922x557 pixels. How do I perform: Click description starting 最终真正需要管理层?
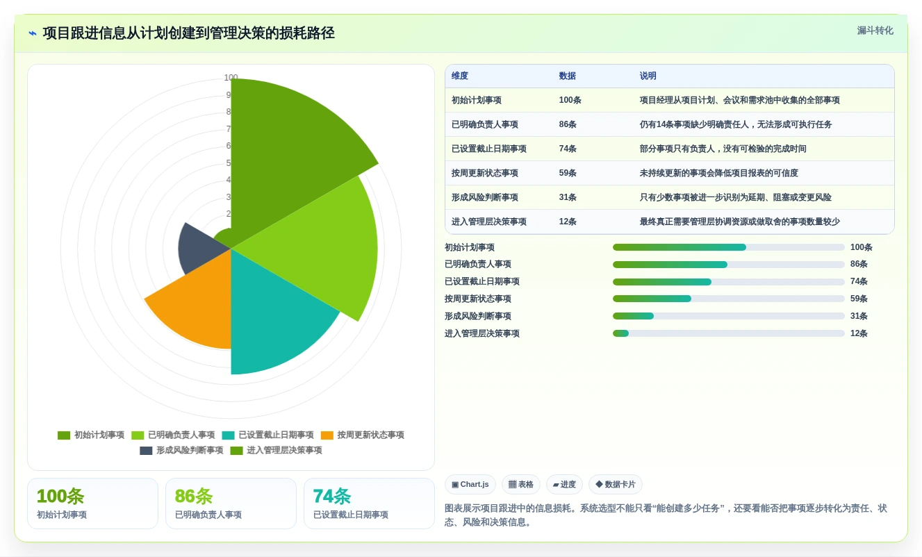740,222
